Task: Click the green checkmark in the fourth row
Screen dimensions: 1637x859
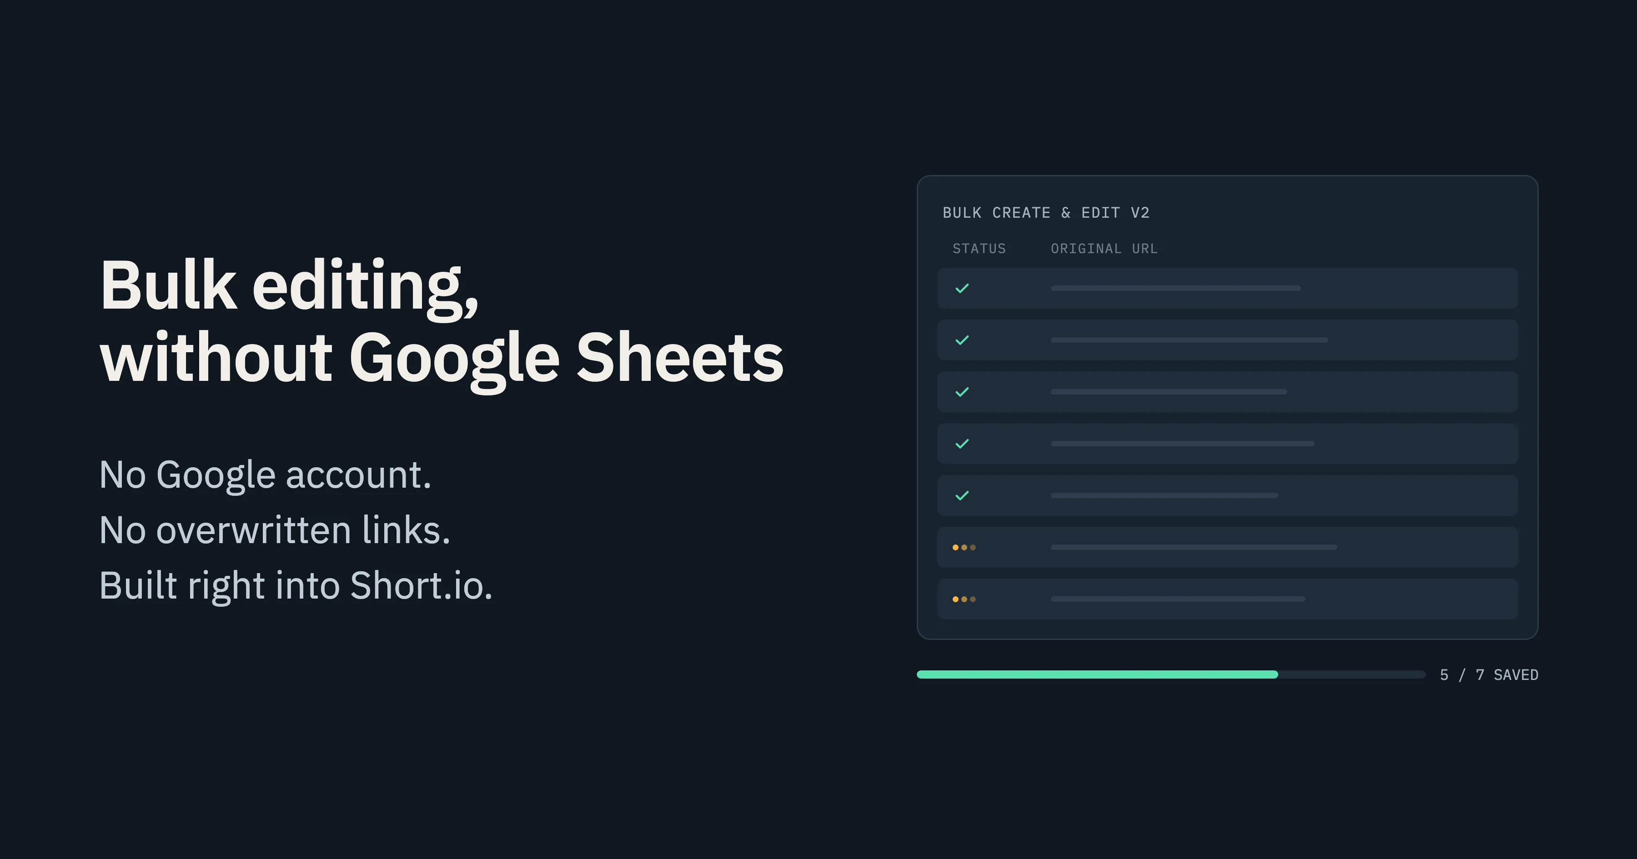Action: pyautogui.click(x=962, y=444)
